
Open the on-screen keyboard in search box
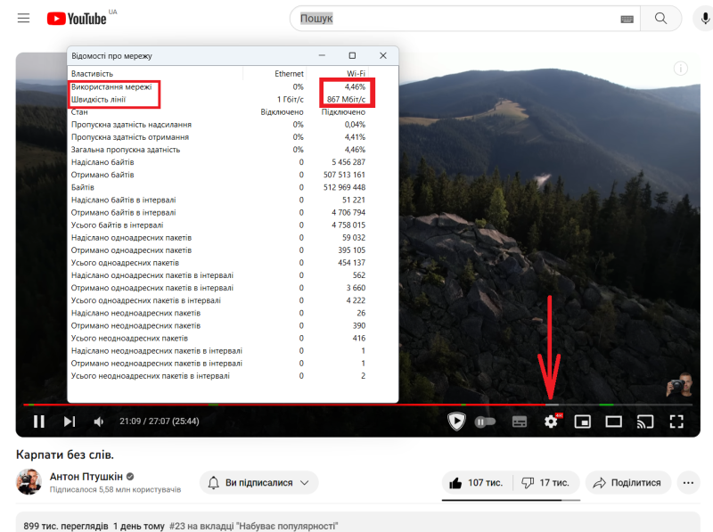click(627, 19)
